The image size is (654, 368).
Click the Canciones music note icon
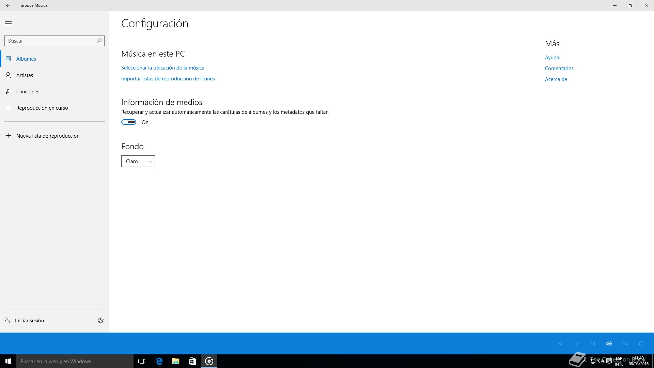point(8,91)
